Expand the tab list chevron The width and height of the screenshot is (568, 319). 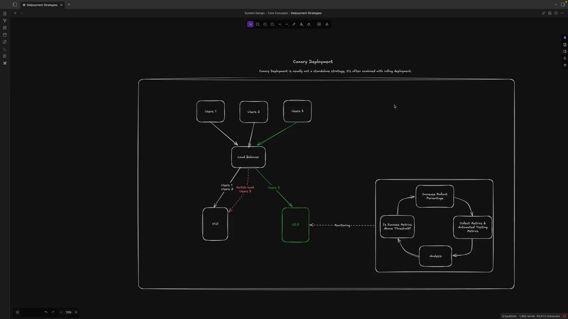click(556, 5)
